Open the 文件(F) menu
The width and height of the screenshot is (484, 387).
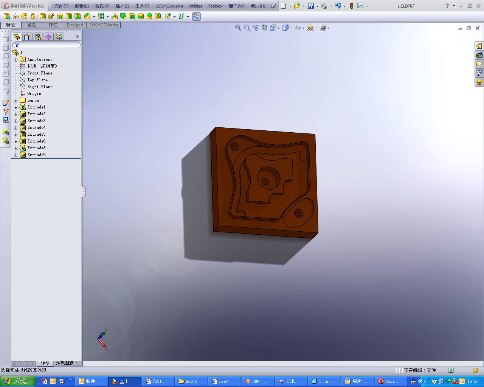(61, 6)
